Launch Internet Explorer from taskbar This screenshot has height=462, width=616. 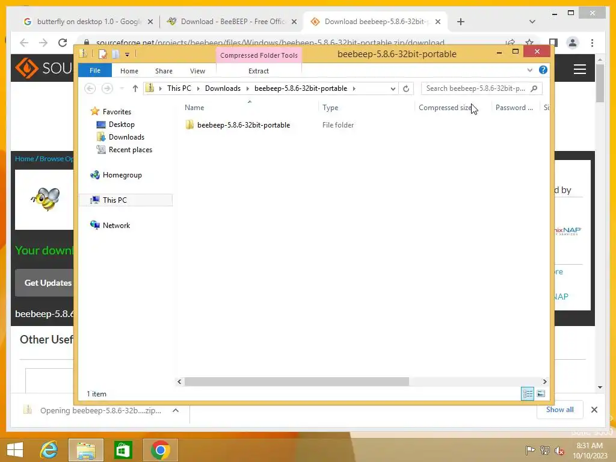pos(49,450)
